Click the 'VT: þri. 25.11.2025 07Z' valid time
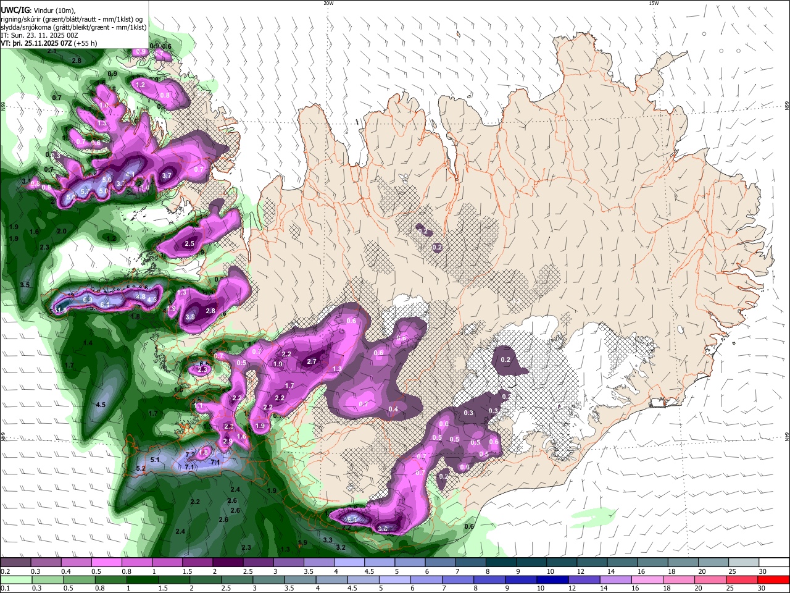Image resolution: width=790 pixels, height=593 pixels. click(x=36, y=43)
